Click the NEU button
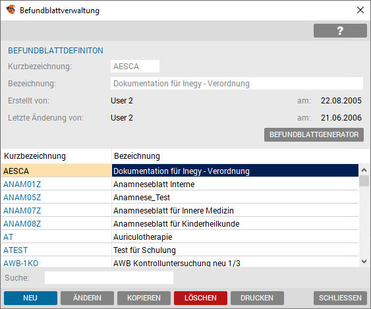This screenshot has width=371, height=309. pyautogui.click(x=30, y=298)
